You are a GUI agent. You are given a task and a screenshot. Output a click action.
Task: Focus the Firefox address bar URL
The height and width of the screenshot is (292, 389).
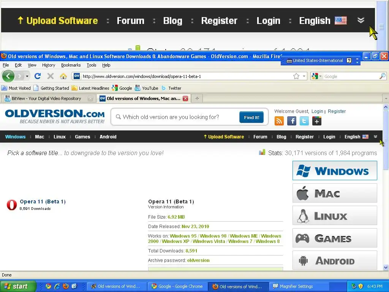coord(186,76)
